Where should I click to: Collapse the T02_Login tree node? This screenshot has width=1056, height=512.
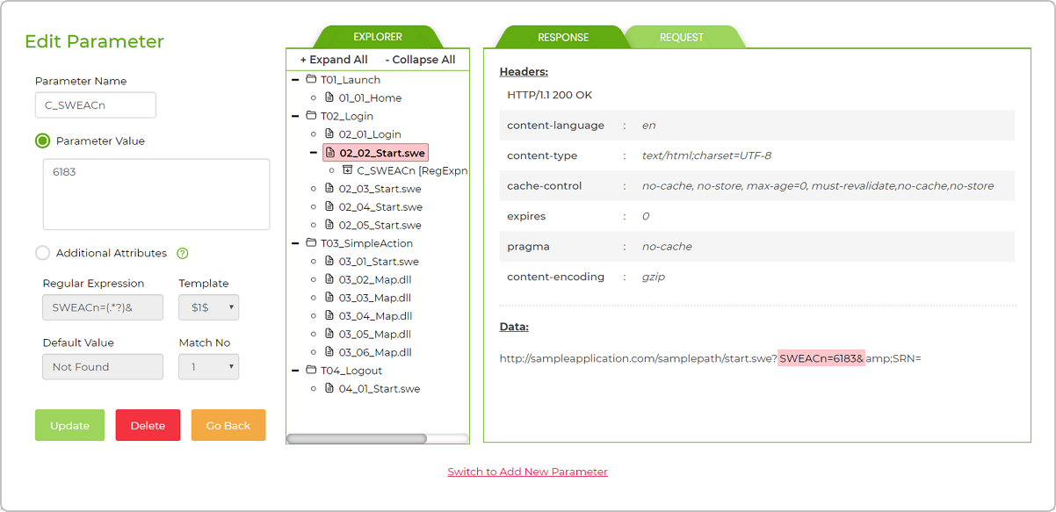[x=295, y=115]
